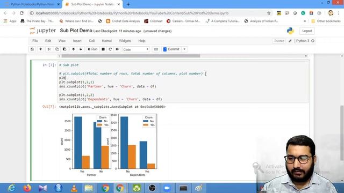The height and width of the screenshot is (193, 344).
Task: Open the File menu
Action: pyautogui.click(x=35, y=41)
